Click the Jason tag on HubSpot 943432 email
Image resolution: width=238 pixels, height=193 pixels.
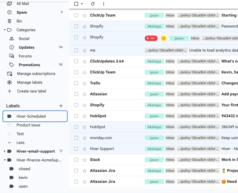tap(154, 116)
